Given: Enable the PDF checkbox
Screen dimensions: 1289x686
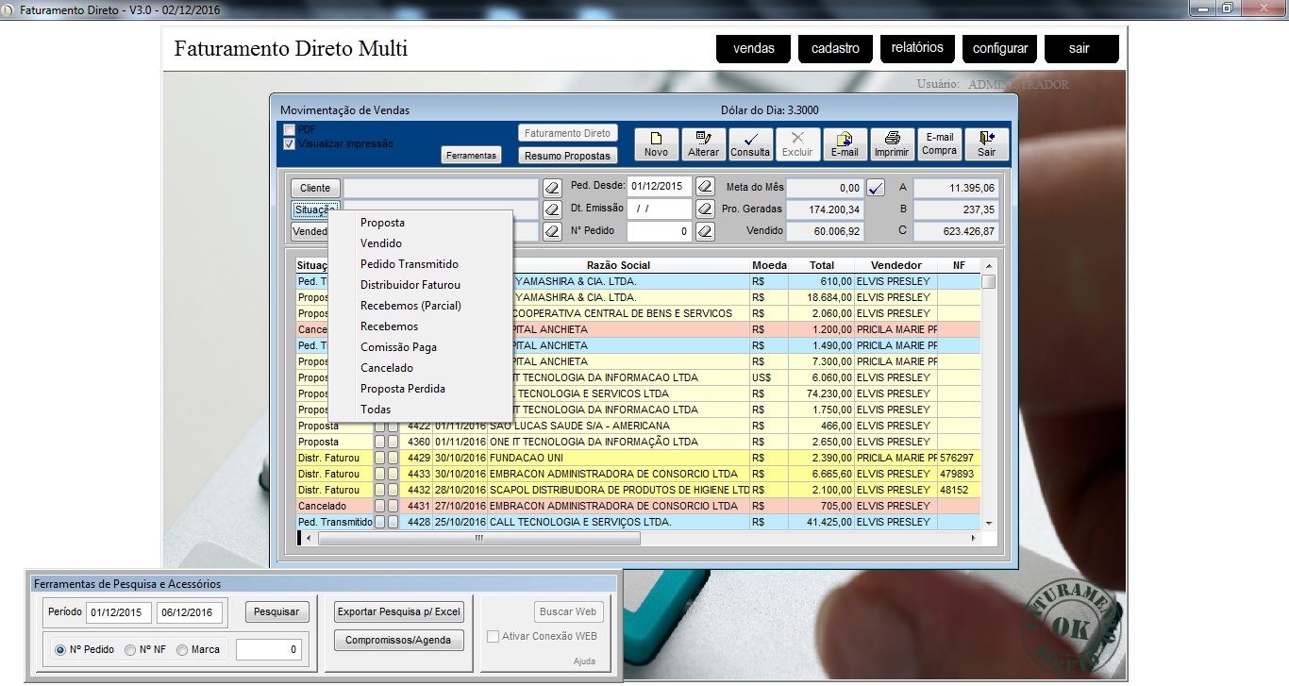Looking at the screenshot, I should click(290, 129).
